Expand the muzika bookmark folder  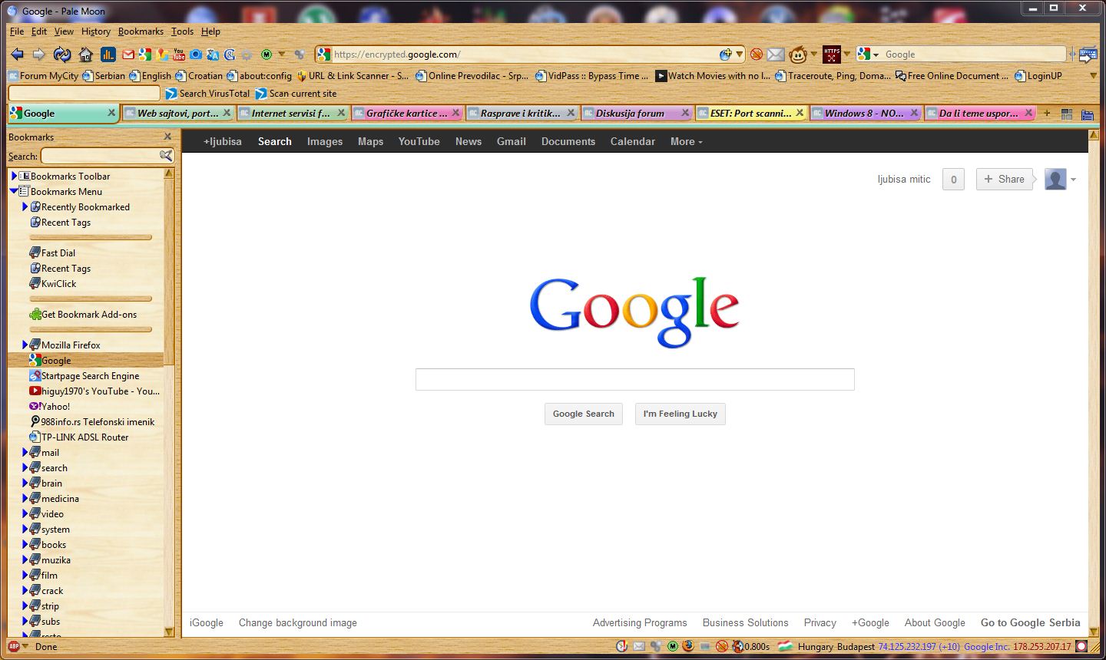[x=25, y=559]
